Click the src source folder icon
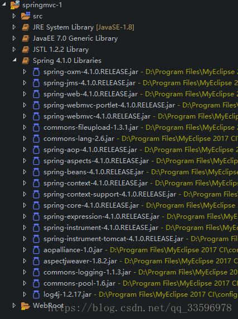The width and height of the screenshot is (238, 319). pyautogui.click(x=26, y=16)
